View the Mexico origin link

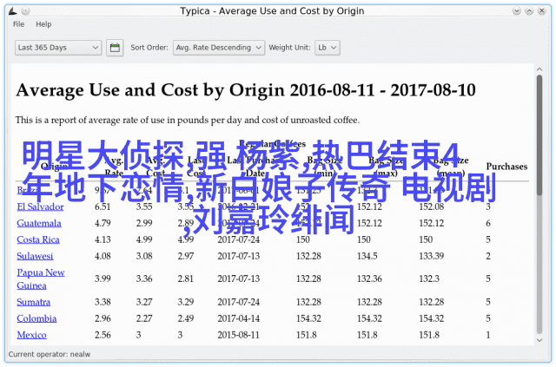click(x=31, y=335)
